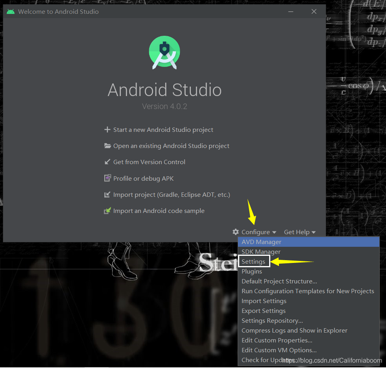Click the Android Studio compass logo

point(164,52)
